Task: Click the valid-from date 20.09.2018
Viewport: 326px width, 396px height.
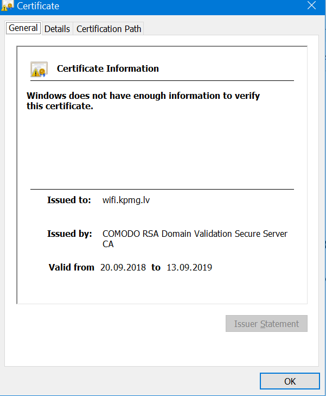Action: tap(123, 267)
